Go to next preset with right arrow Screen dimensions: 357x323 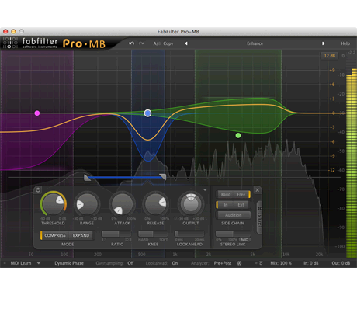tap(323, 43)
